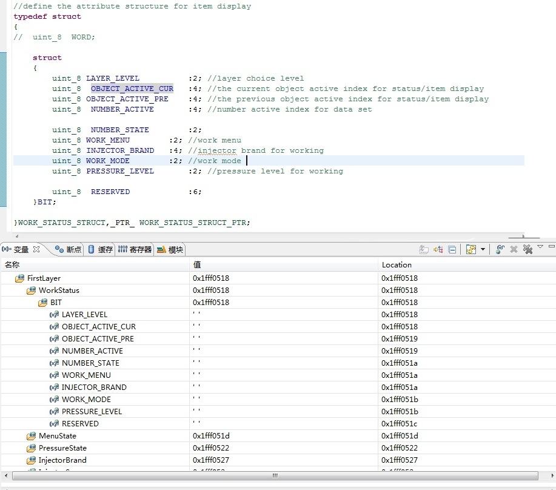Viewport: 556px width, 490px height.
Task: Open the 缓存 tab
Action: point(100,249)
